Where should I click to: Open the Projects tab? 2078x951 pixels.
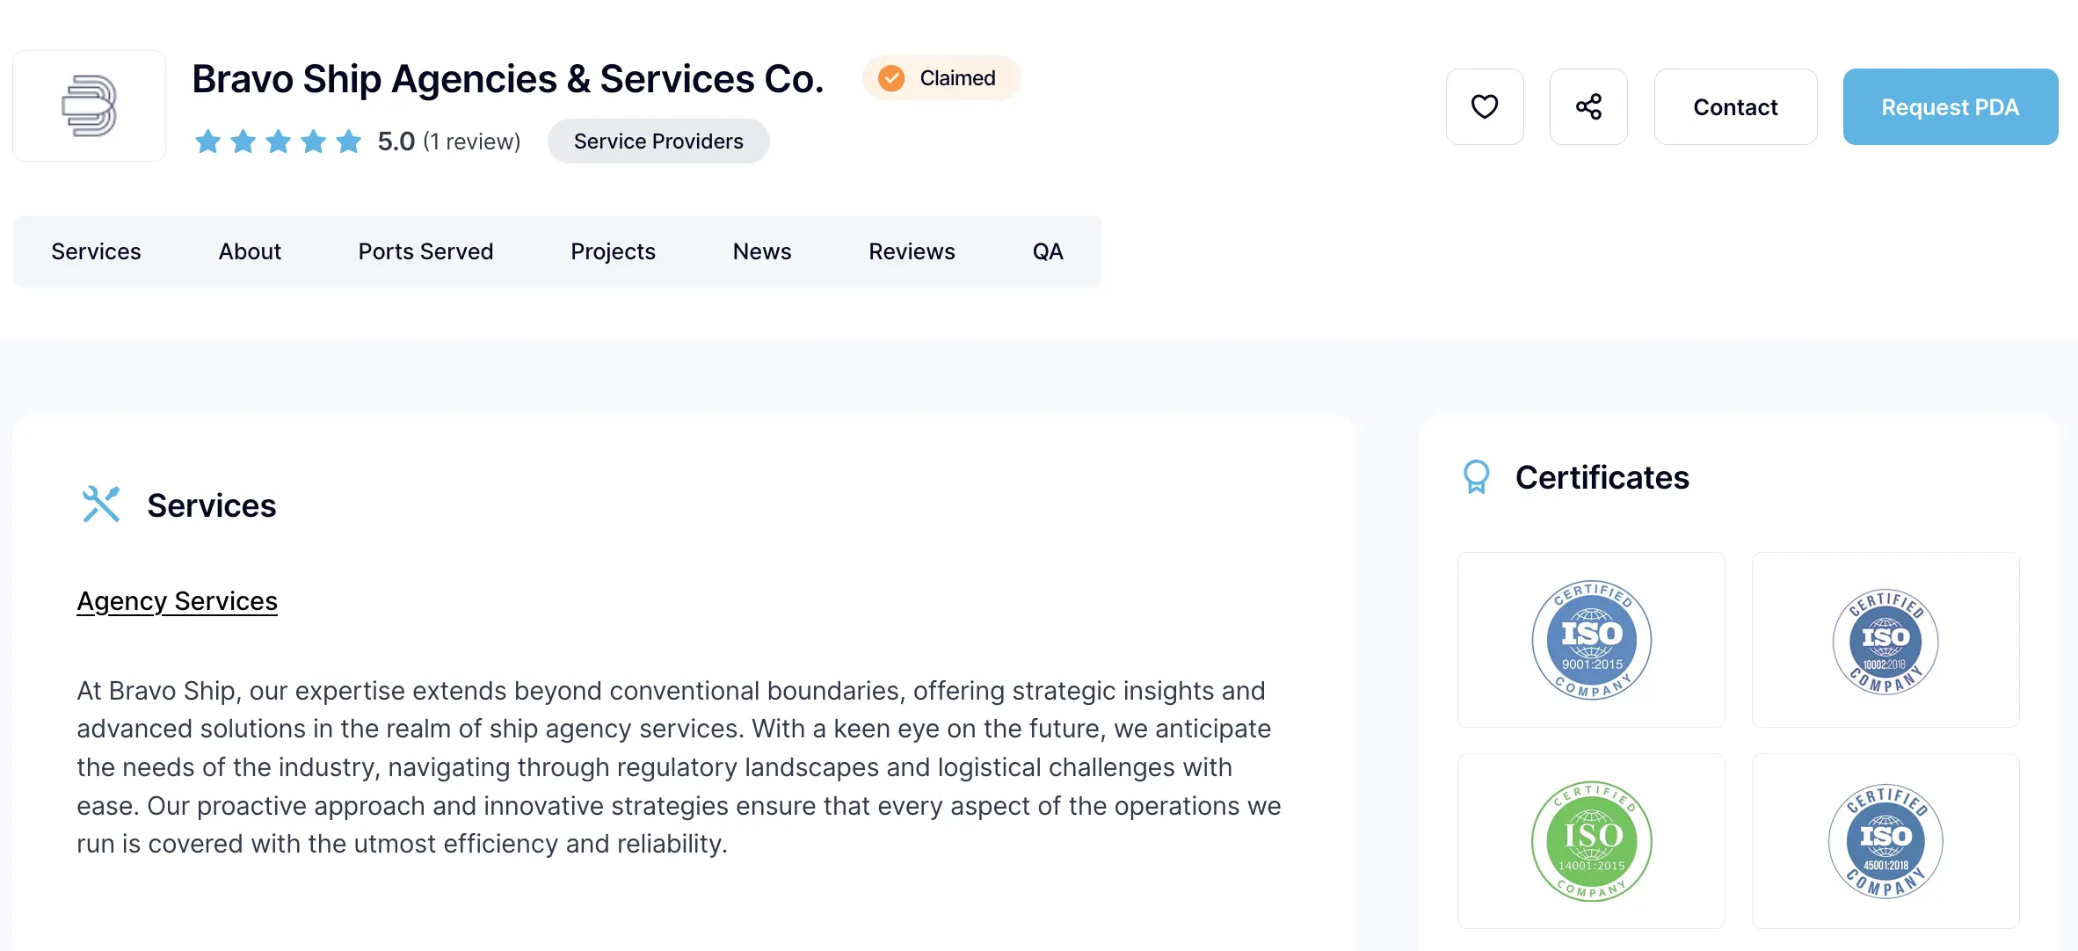click(x=613, y=251)
